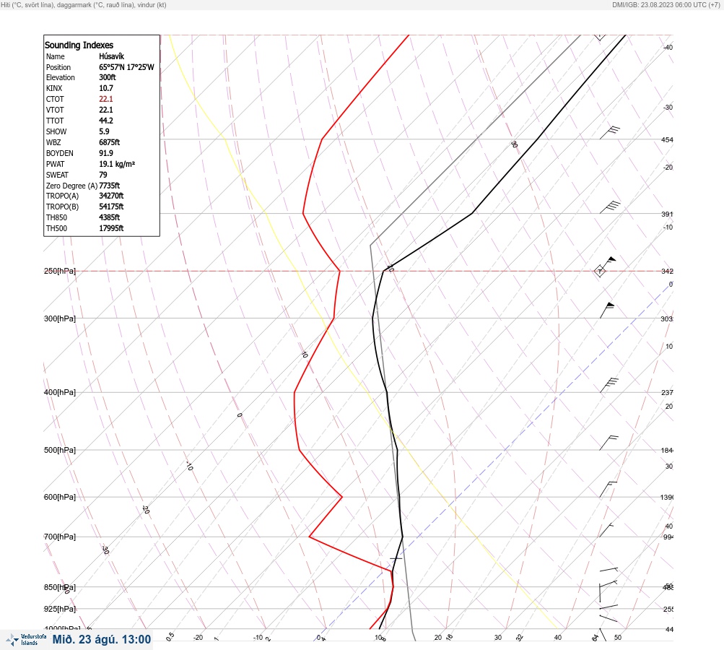Click the SHOW value 5.9
This screenshot has width=724, height=650.
click(105, 131)
